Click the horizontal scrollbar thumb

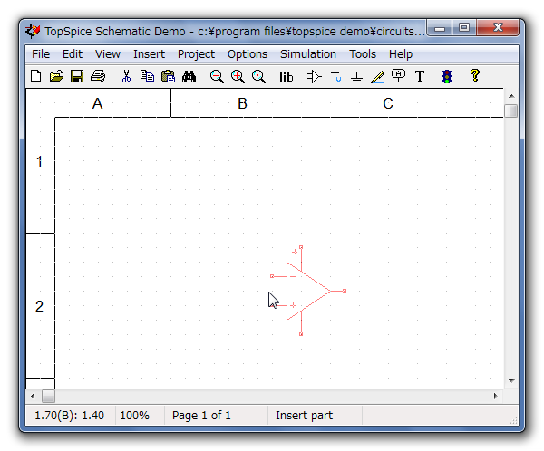tap(48, 396)
